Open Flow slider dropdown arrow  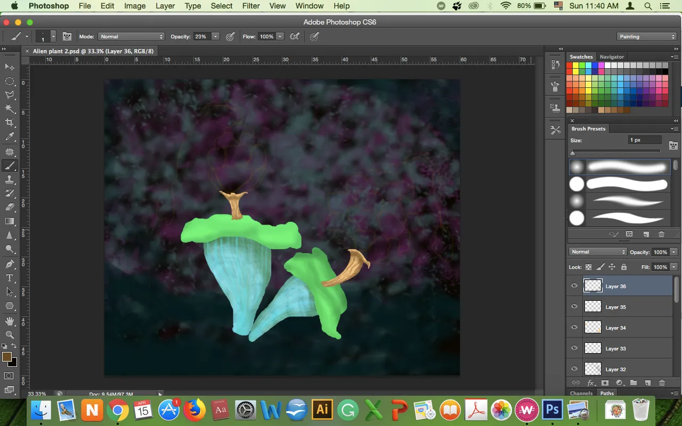(x=280, y=37)
